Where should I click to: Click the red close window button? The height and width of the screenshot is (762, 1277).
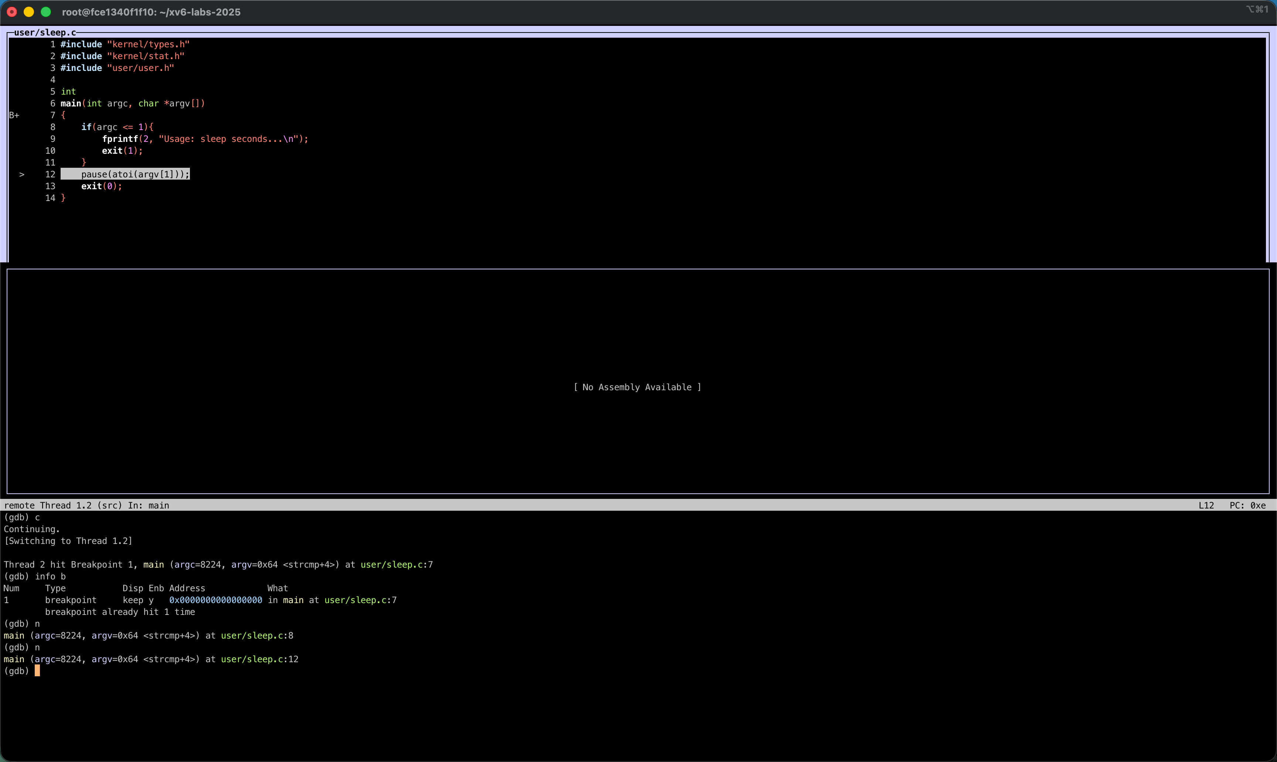pos(12,12)
